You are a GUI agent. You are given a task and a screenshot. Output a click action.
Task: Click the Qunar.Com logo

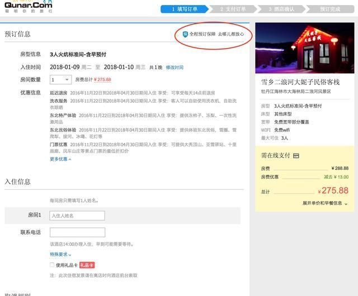tap(29, 6)
